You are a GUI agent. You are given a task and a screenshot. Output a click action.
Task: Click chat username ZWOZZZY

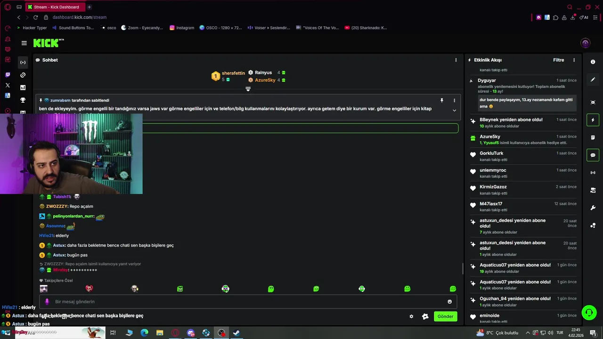point(57,206)
